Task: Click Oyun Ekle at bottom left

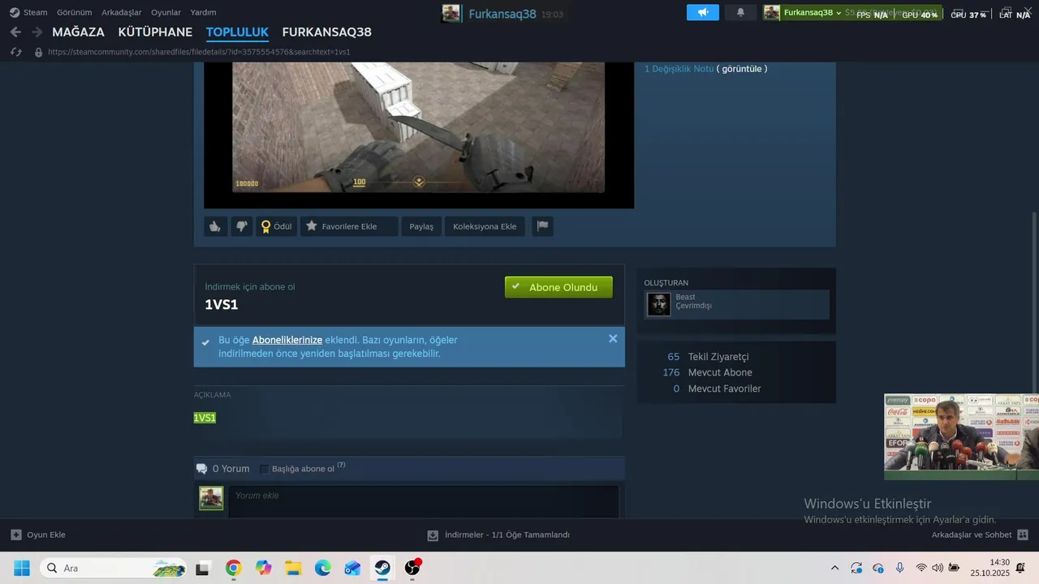Action: point(38,535)
